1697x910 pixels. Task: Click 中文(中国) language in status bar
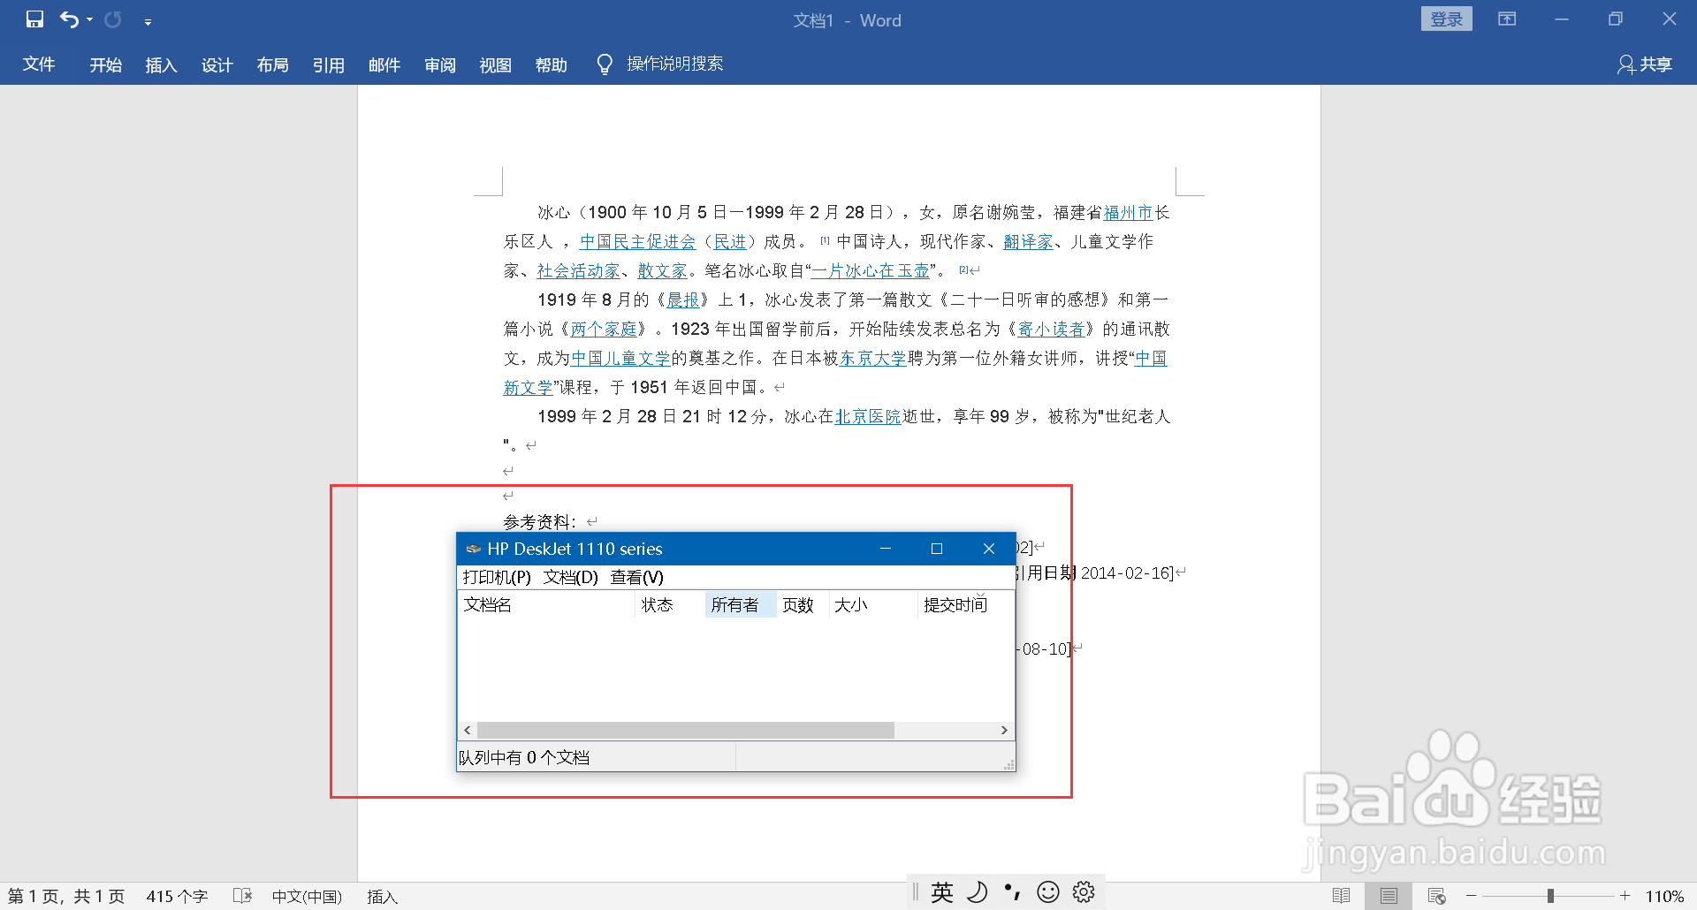tap(307, 896)
